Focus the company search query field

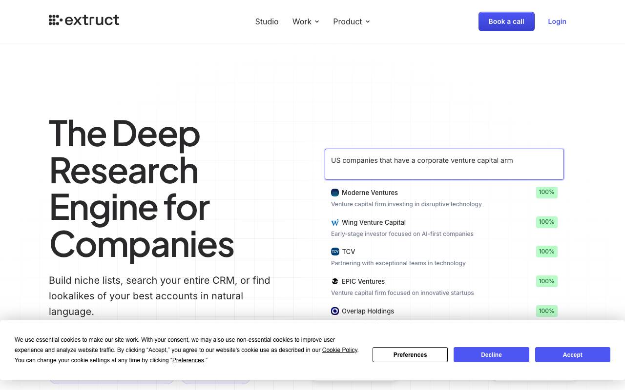coord(444,164)
